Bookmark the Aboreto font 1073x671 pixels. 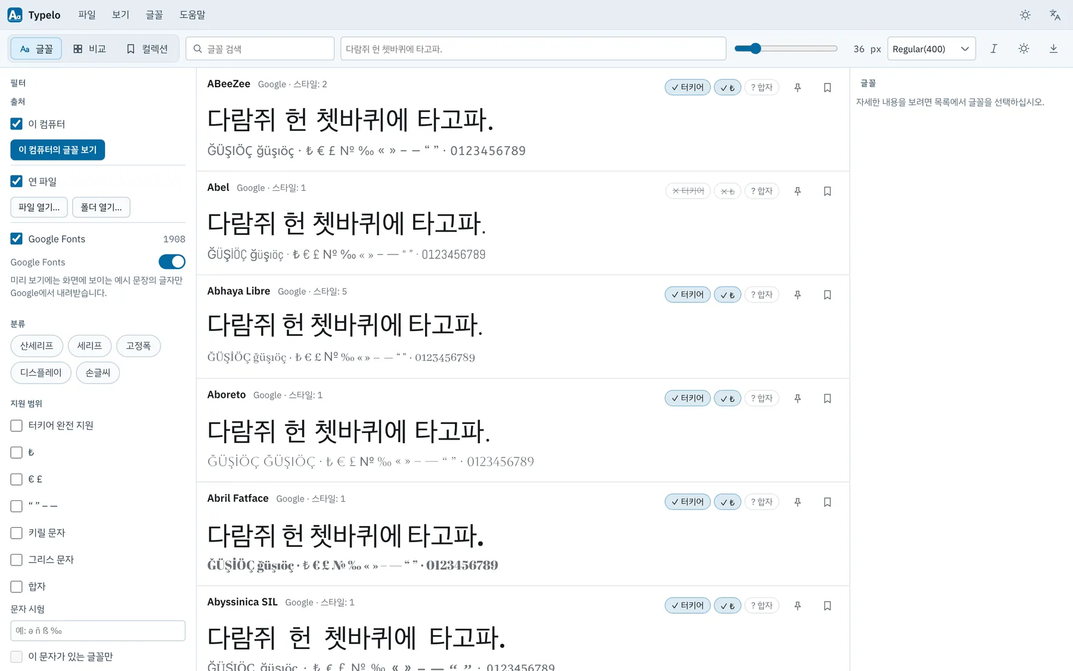(827, 398)
